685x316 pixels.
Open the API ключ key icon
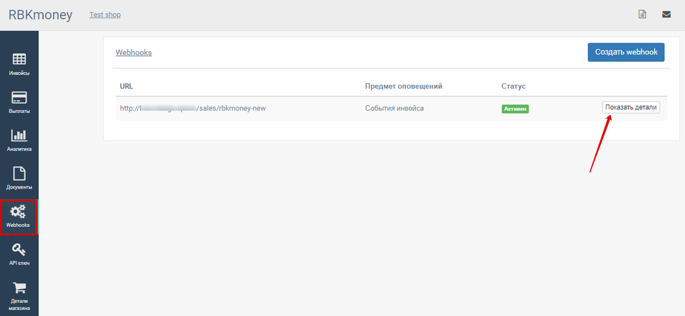(x=19, y=249)
